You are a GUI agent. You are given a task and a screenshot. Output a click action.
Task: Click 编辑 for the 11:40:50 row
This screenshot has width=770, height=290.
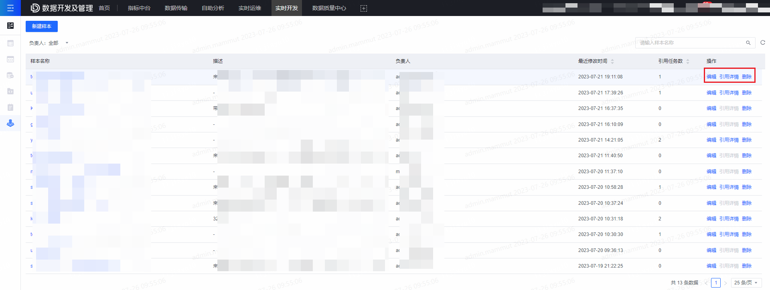[x=711, y=156]
